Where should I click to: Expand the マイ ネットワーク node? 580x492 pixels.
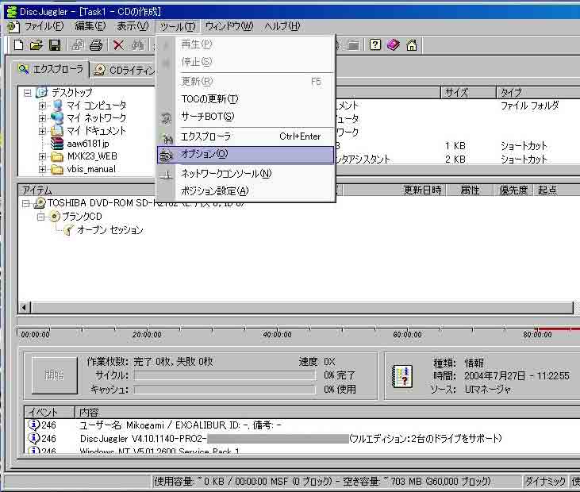pyautogui.click(x=42, y=118)
